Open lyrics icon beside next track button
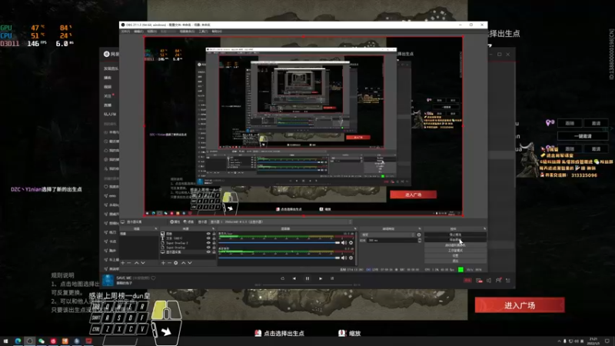 pyautogui.click(x=332, y=278)
